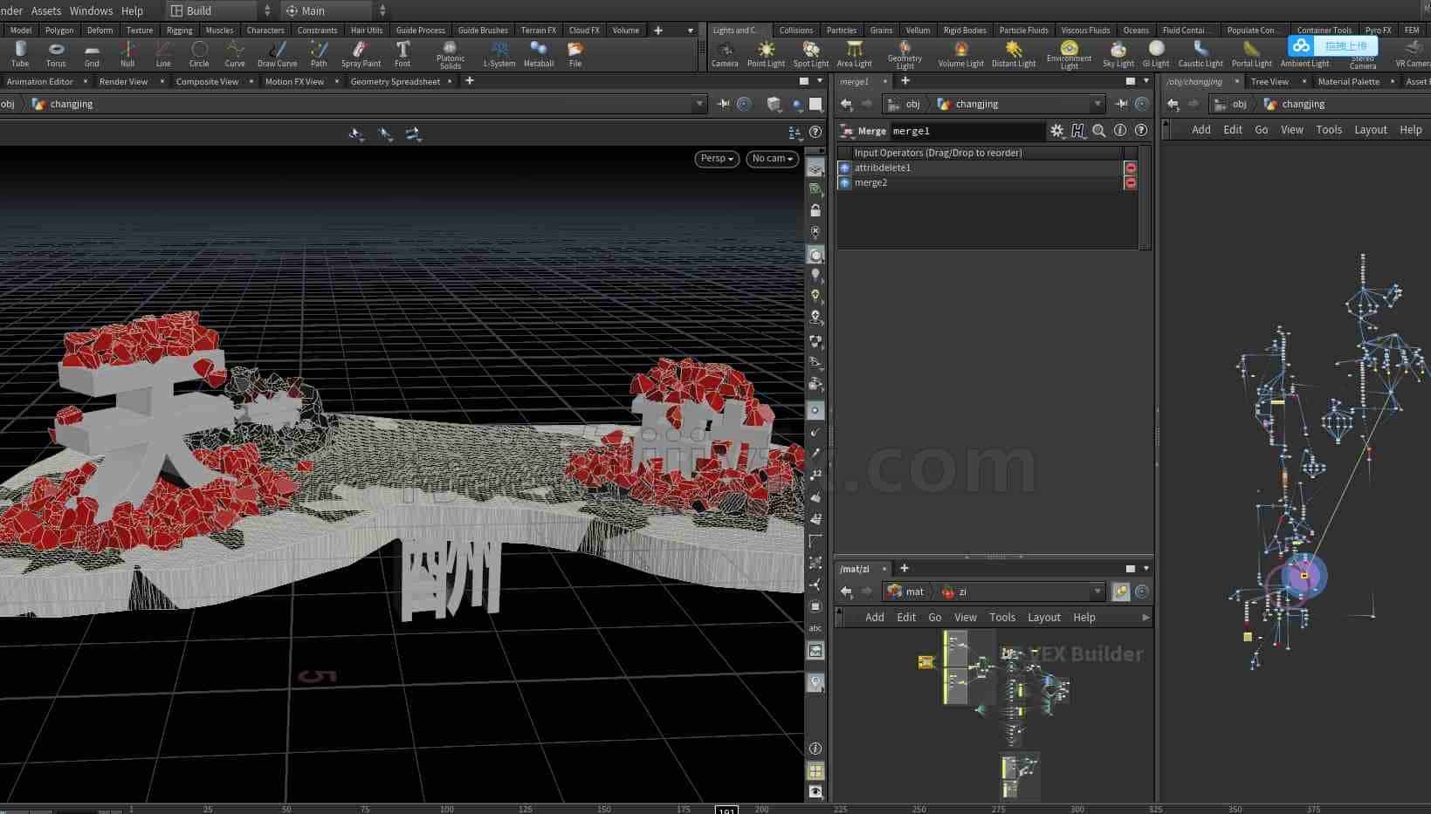Screen dimensions: 1431x814
Task: Toggle the attribdelete1 input enable flag
Action: [844, 168]
